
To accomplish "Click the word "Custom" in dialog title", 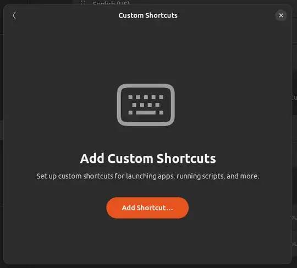I will (x=131, y=15).
